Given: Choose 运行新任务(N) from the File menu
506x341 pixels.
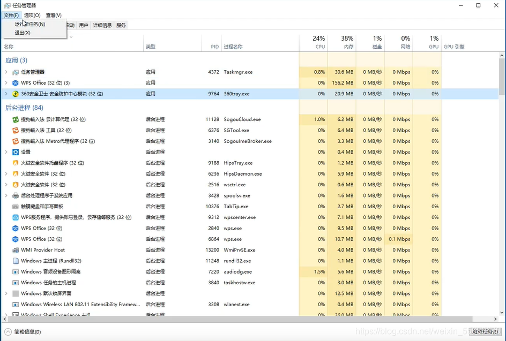Looking at the screenshot, I should tap(34, 24).
